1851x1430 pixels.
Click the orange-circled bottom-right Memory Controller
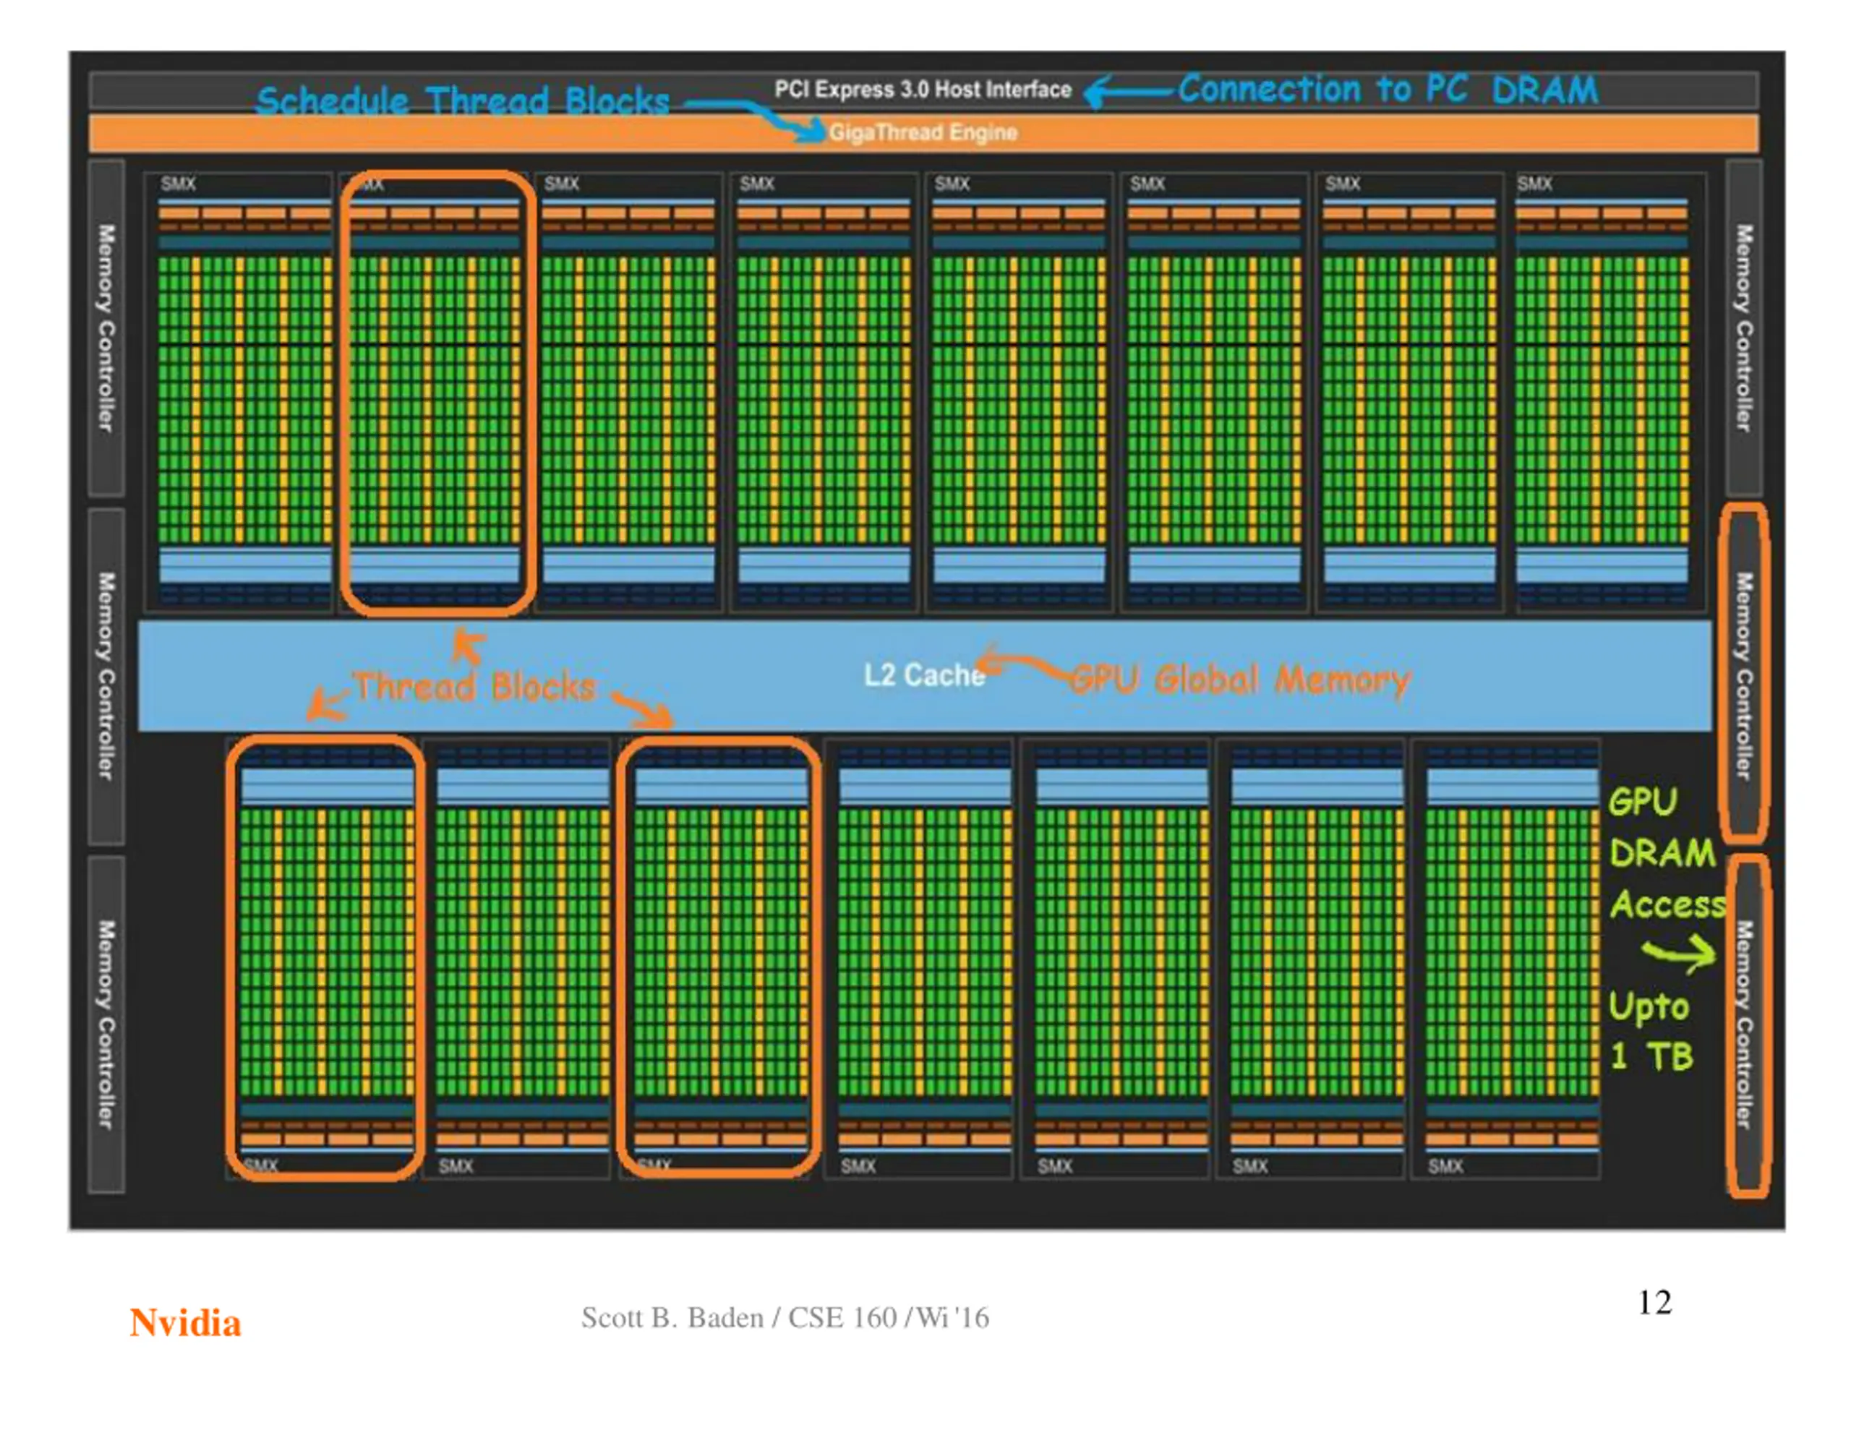[x=1748, y=1026]
